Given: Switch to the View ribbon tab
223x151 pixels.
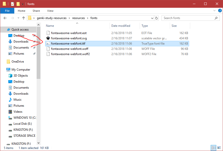Looking at the screenshot, I should click(x=50, y=11).
